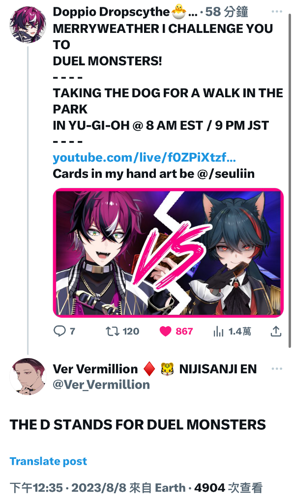
Task: Open the VS stream thumbnail image
Action: click(x=168, y=253)
